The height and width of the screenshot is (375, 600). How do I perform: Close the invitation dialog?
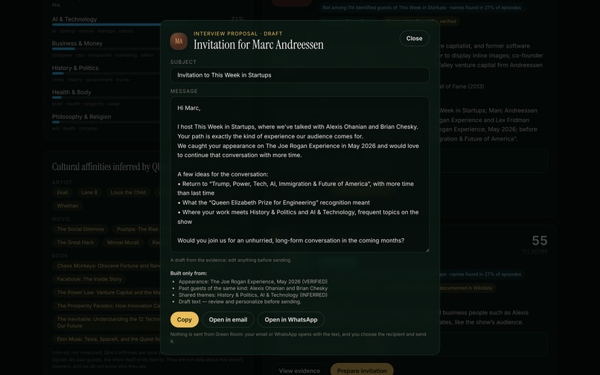click(x=414, y=38)
